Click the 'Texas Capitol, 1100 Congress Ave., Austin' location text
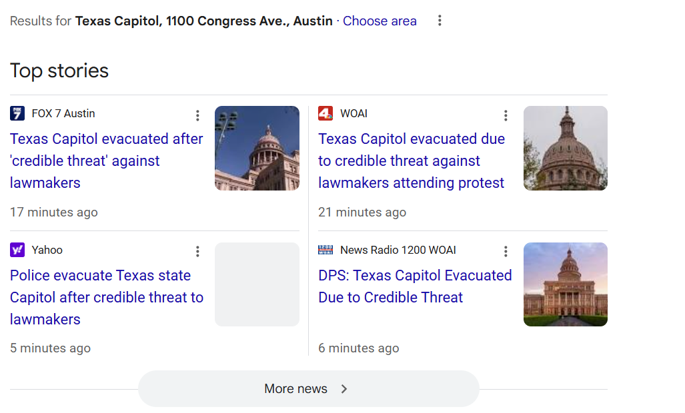Image resolution: width=685 pixels, height=413 pixels. click(203, 21)
